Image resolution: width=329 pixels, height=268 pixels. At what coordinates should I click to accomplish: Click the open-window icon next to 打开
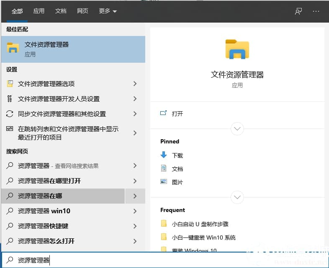[163, 113]
